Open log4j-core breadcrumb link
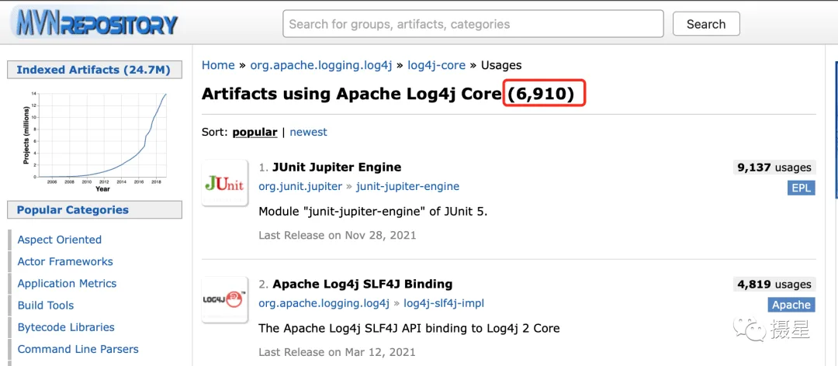Viewport: 838px width, 366px height. click(x=436, y=65)
